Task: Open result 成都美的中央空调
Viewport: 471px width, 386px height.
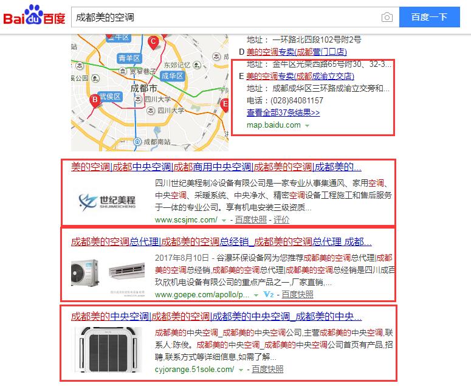Action: 216,316
